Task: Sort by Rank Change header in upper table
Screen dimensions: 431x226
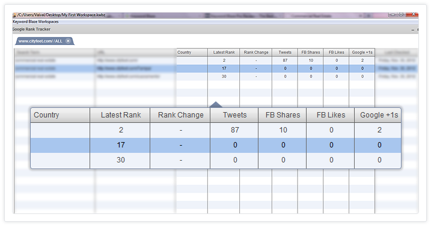Action: click(x=256, y=52)
